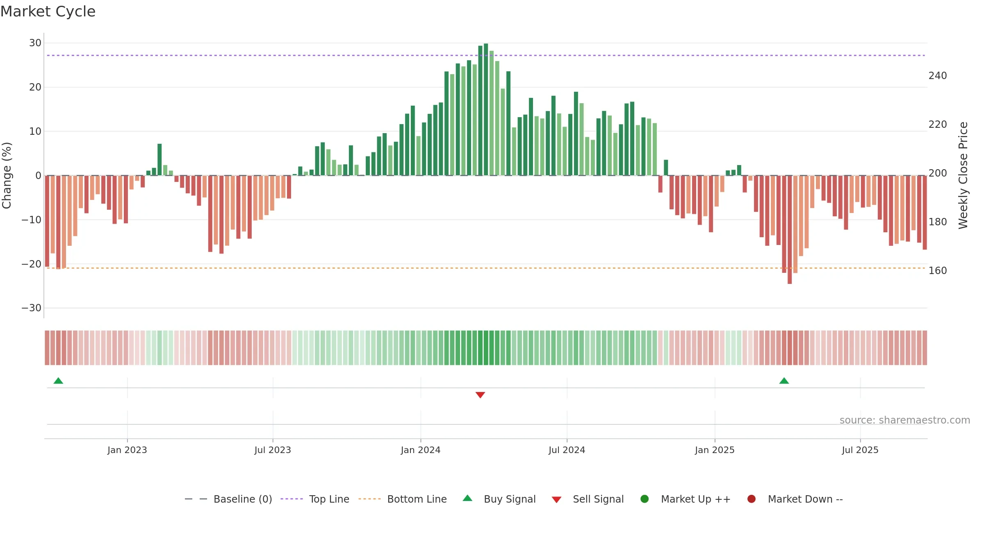Click the 30 tick on the left axis
The height and width of the screenshot is (553, 984).
tap(35, 43)
